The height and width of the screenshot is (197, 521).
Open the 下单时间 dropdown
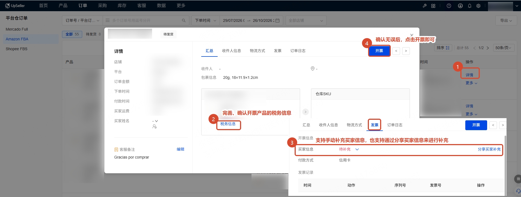tap(206, 20)
